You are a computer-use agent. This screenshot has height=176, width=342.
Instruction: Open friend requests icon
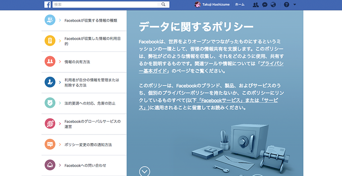(x=256, y=5)
